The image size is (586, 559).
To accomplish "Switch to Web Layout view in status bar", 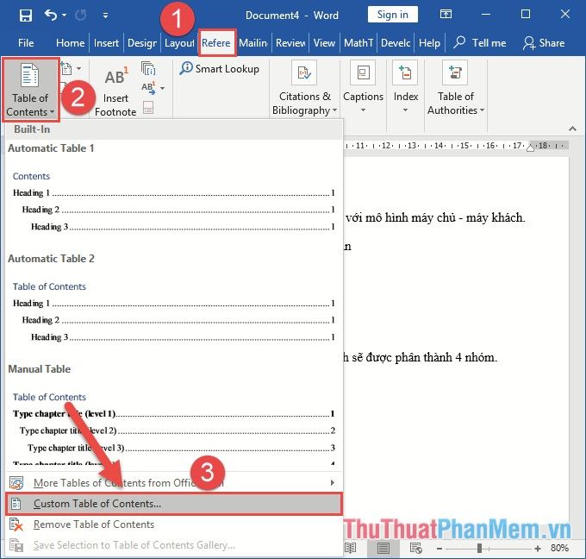I will pos(417,548).
